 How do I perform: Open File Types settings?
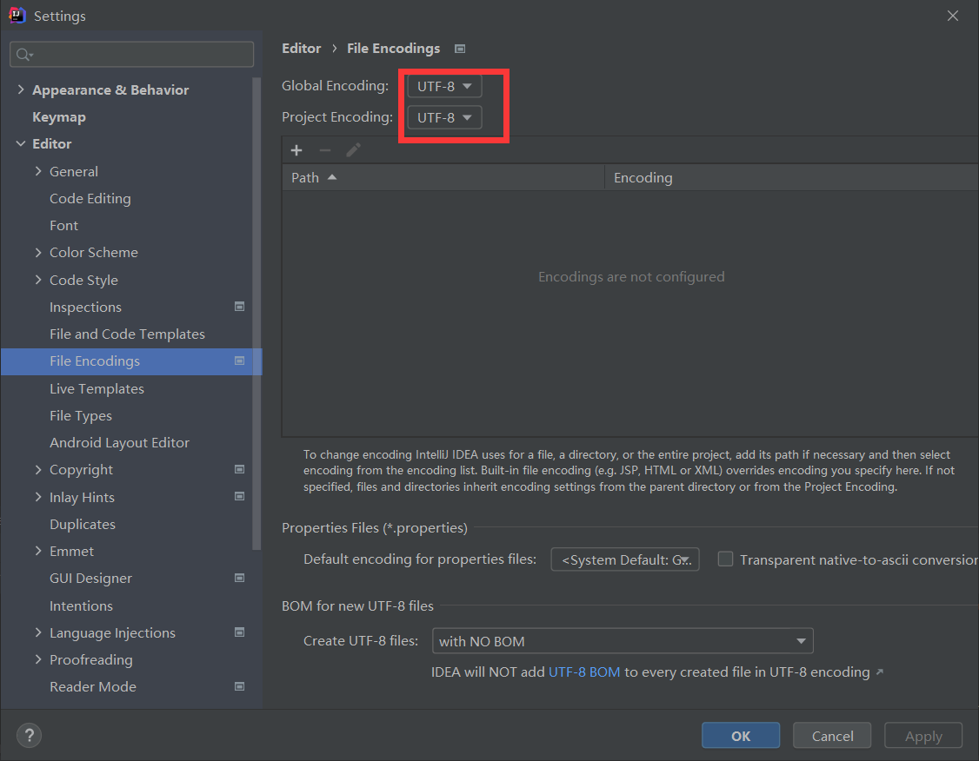(81, 415)
